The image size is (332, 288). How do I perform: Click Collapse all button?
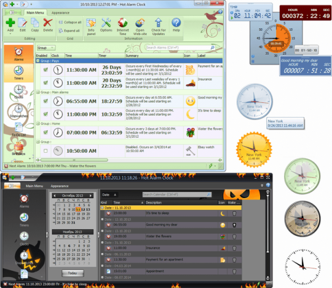tap(70, 22)
